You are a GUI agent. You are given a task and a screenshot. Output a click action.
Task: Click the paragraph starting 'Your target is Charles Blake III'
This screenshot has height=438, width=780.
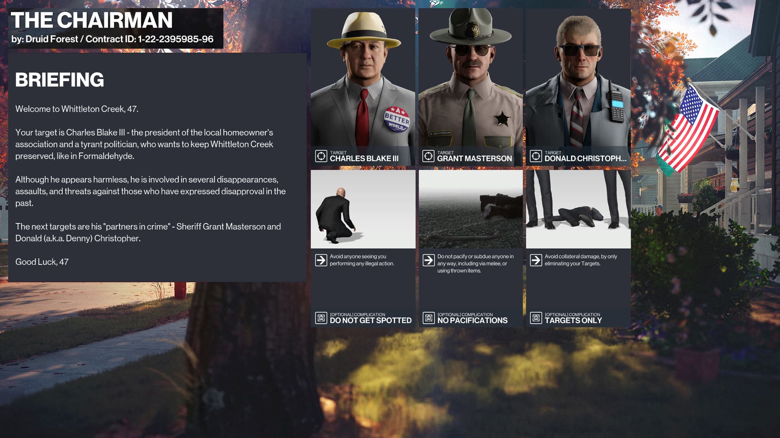click(144, 144)
